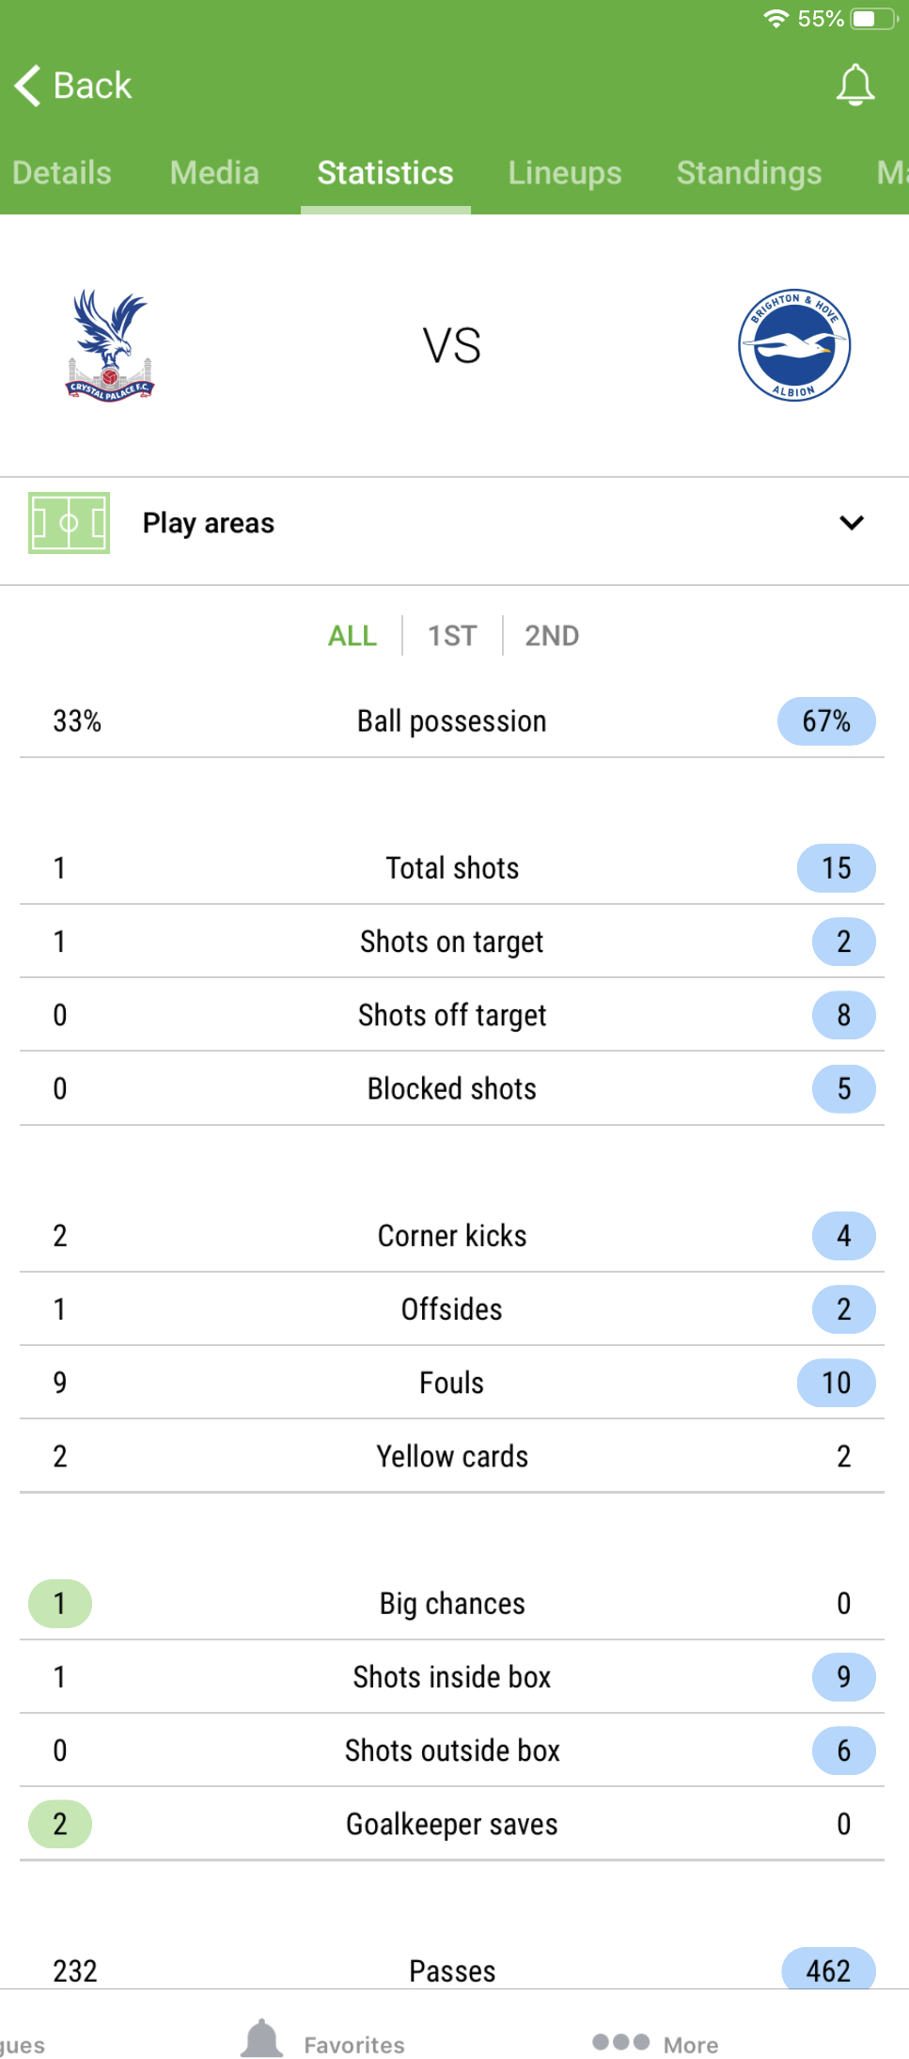Open Favorites bell in bottom bar
This screenshot has height=2059, width=909.
tap(262, 2038)
